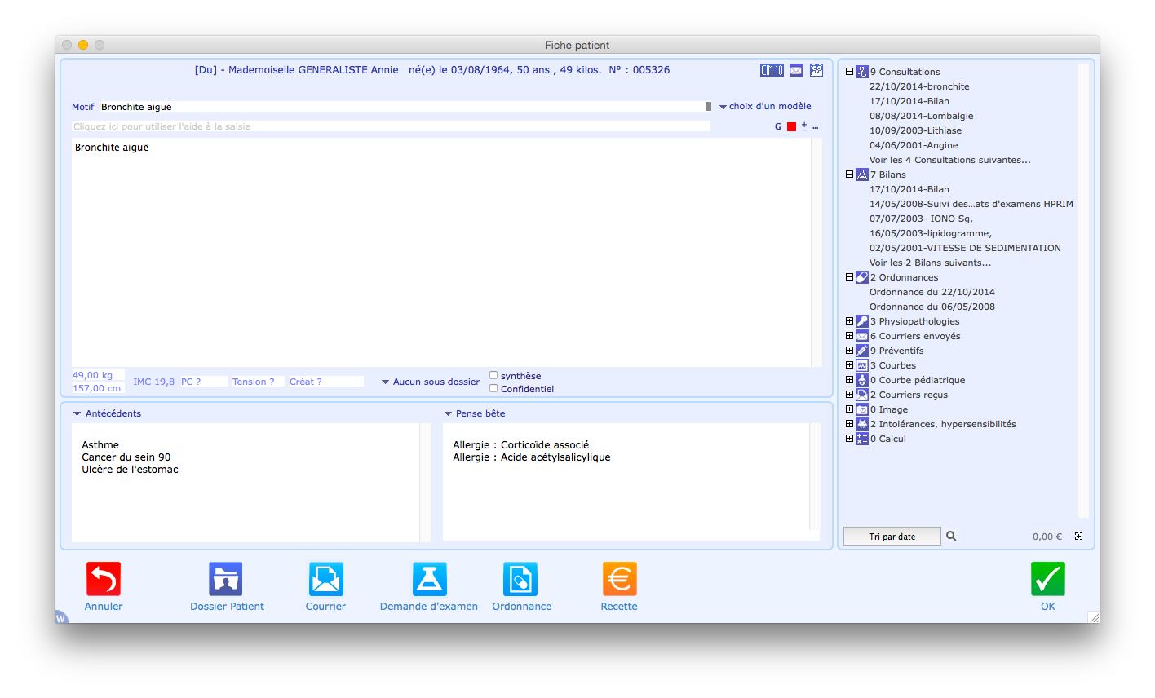
Task: Click the magnifier search icon near Tri par date
Action: pyautogui.click(x=951, y=537)
